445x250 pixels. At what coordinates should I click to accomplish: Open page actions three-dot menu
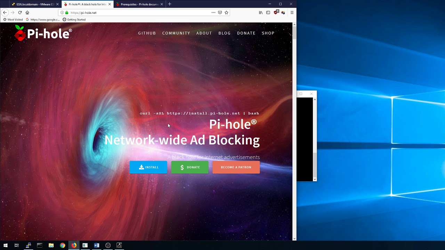213,12
